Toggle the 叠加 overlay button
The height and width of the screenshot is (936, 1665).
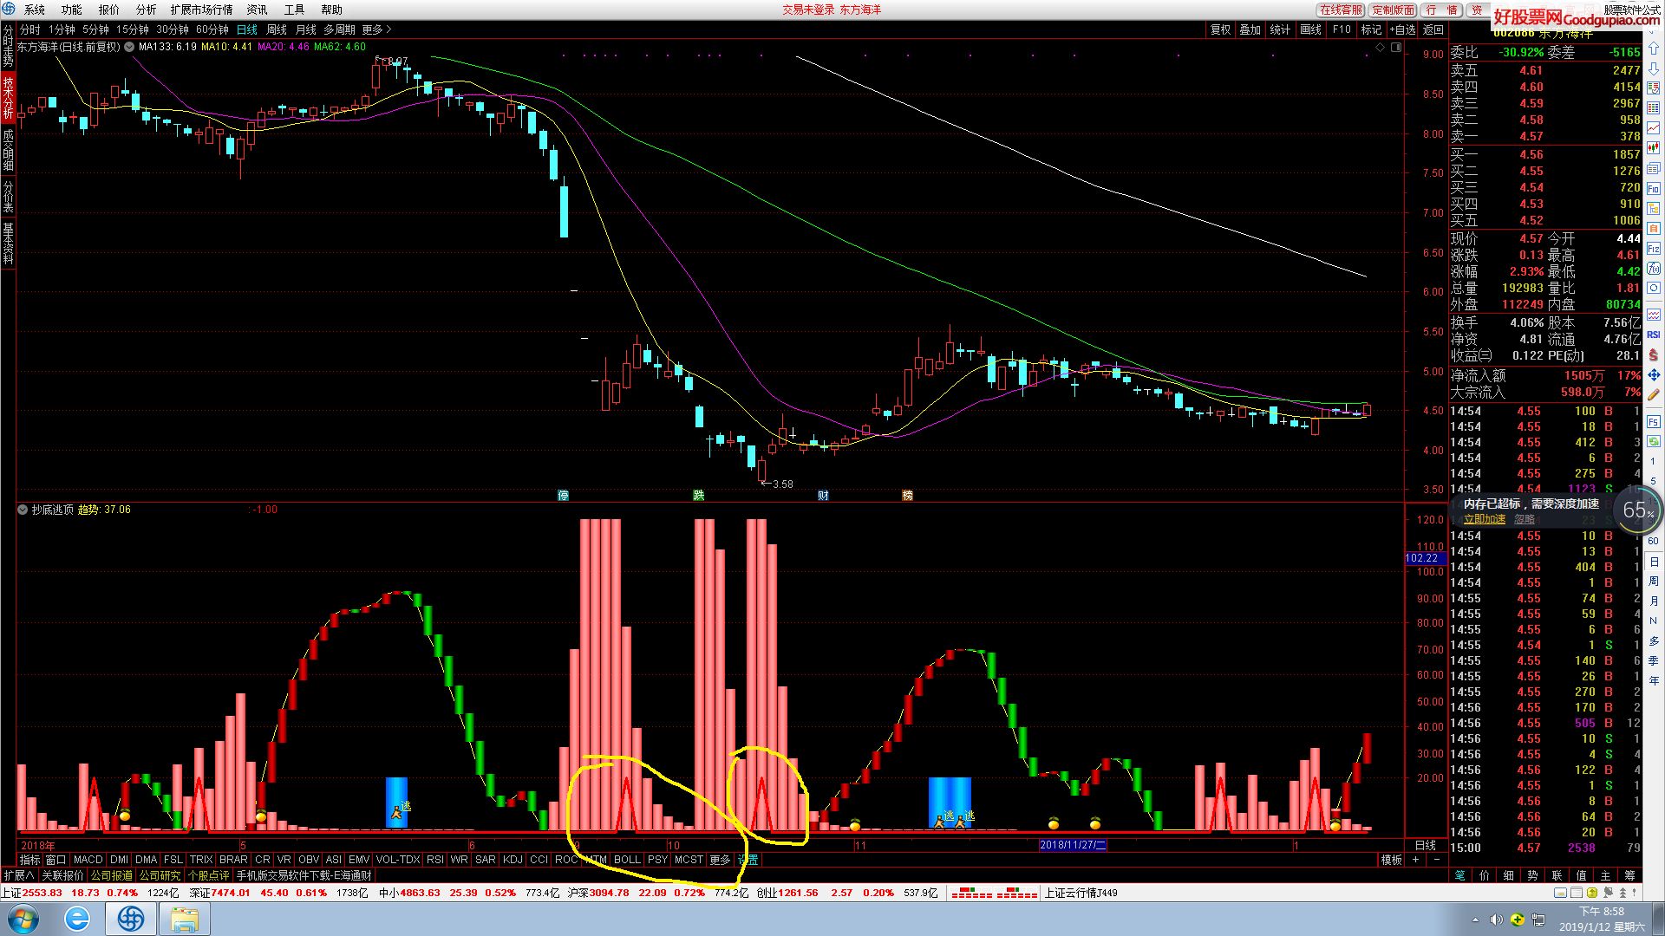coord(1250,29)
